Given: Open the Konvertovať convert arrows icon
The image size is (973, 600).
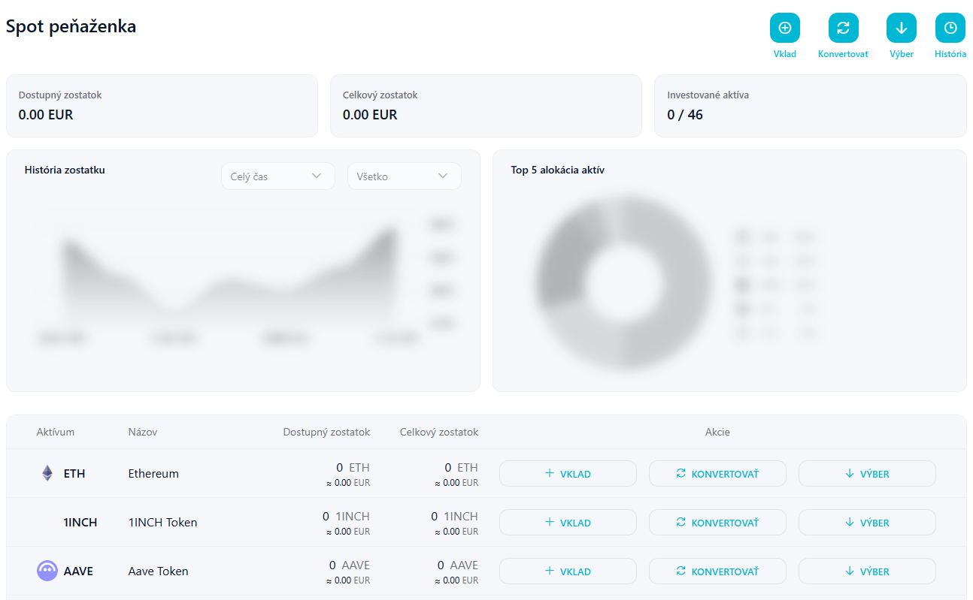Looking at the screenshot, I should [843, 28].
